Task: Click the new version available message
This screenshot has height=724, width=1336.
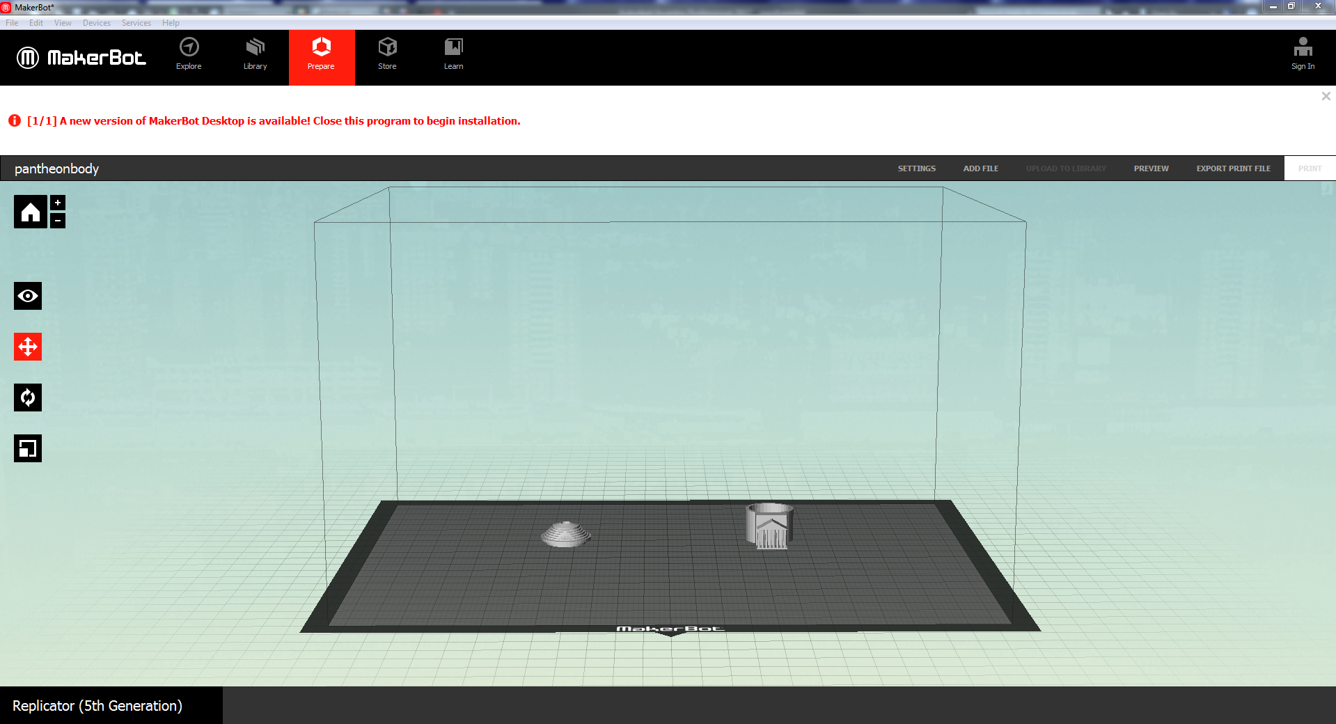Action: tap(274, 121)
